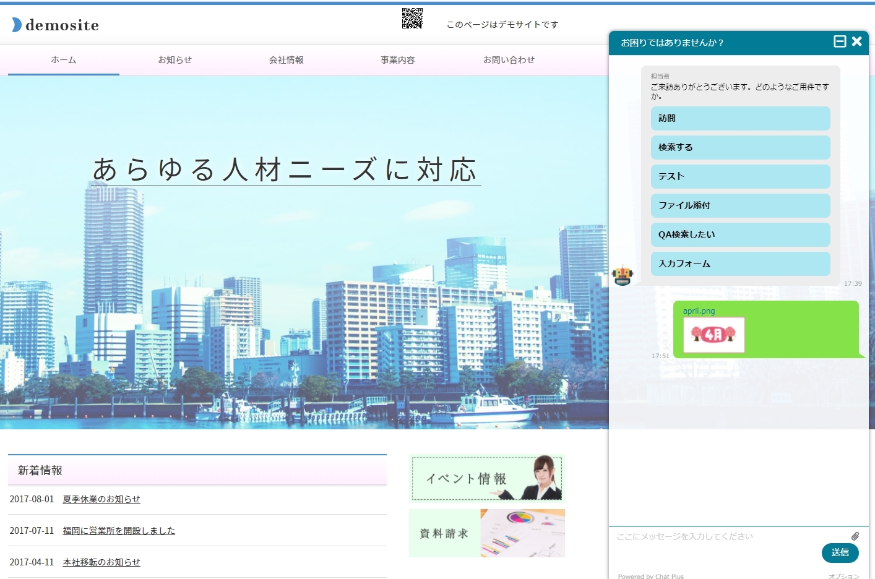Go to the 会社情報 navigation tab

(286, 60)
